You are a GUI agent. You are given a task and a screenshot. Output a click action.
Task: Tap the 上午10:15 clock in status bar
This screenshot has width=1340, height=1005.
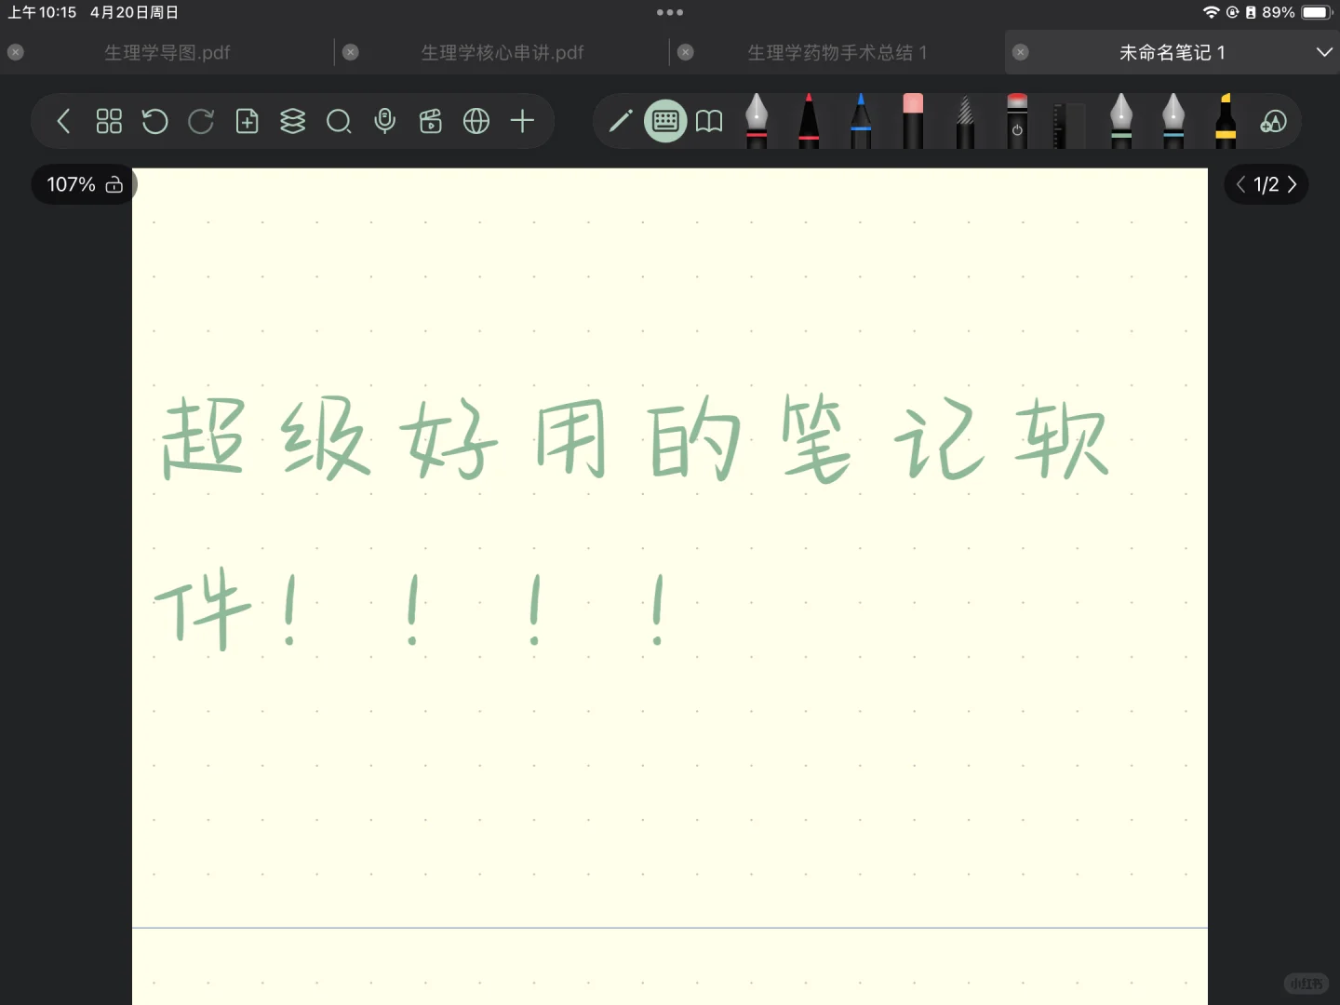tap(42, 12)
